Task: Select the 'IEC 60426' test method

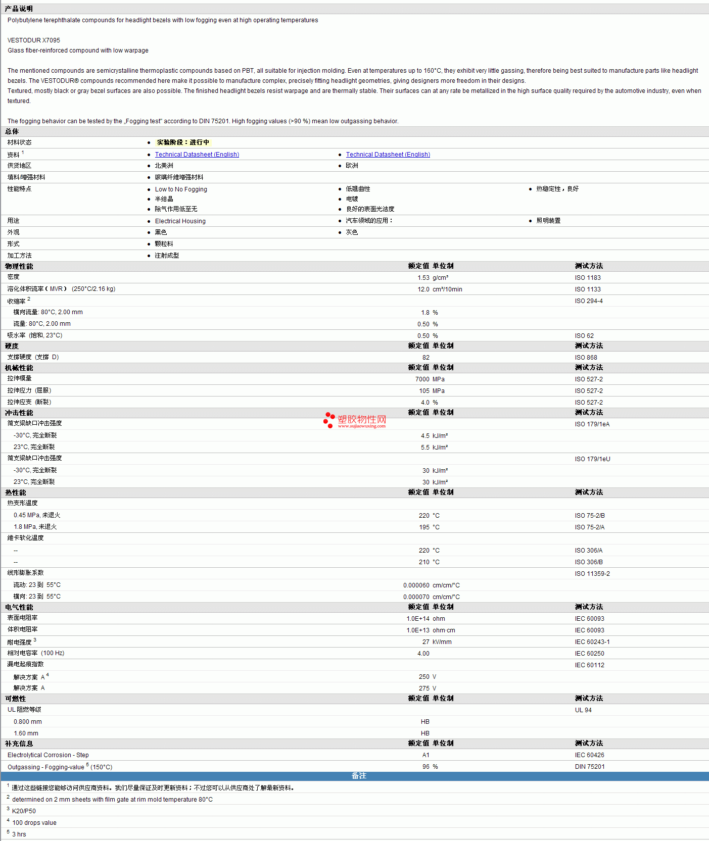Action: click(590, 755)
